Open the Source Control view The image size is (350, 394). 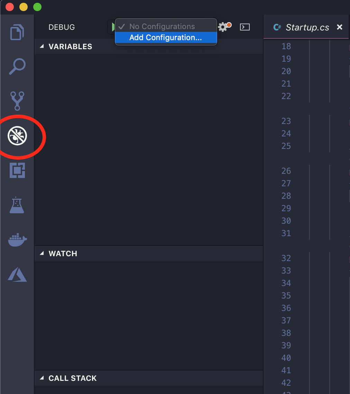tap(17, 101)
